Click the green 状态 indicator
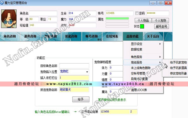The height and width of the screenshot is (118, 188). pos(142,26)
